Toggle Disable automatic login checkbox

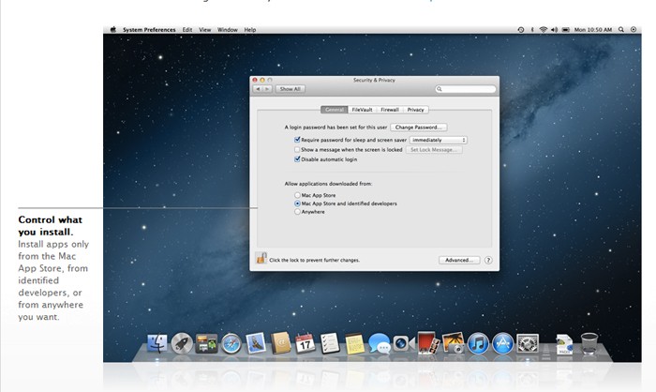297,159
